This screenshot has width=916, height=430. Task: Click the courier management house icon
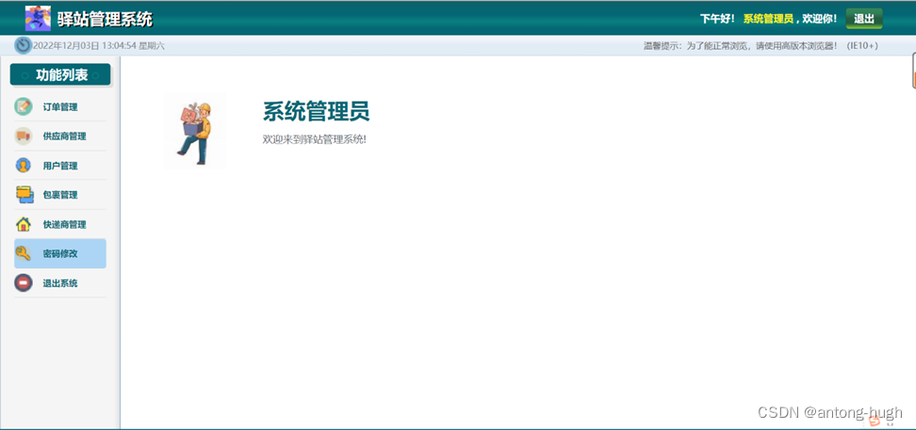[x=23, y=224]
